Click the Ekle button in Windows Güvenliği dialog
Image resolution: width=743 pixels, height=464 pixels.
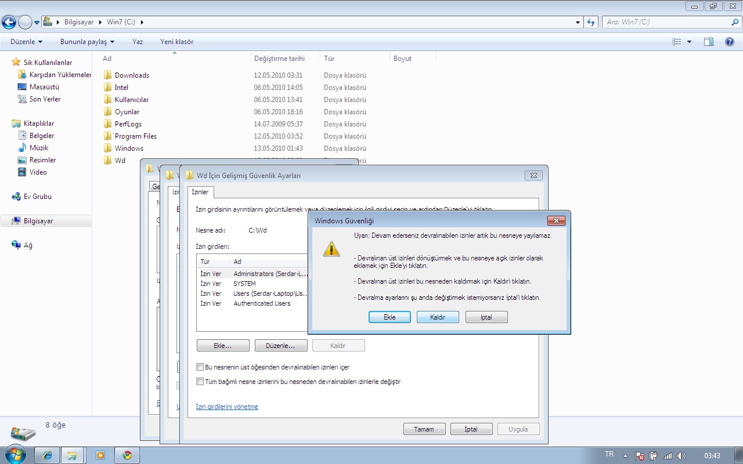click(x=389, y=317)
